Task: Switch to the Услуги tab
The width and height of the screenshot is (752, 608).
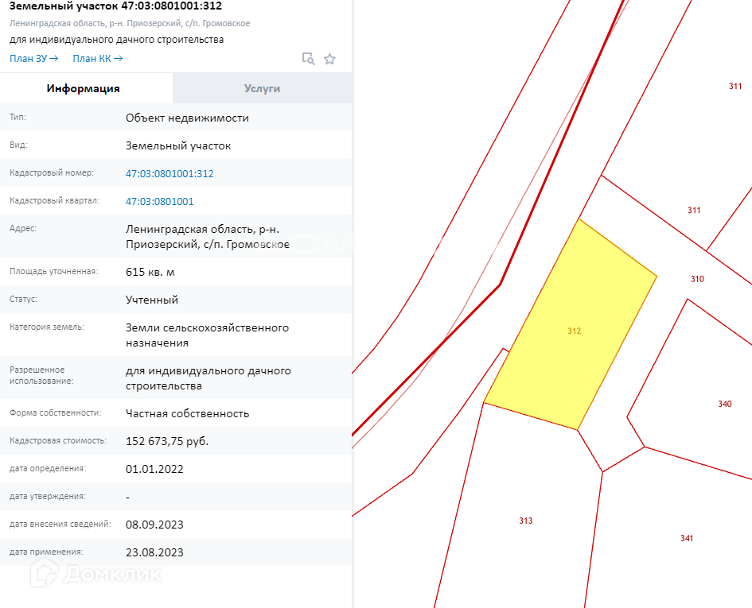Action: (262, 88)
